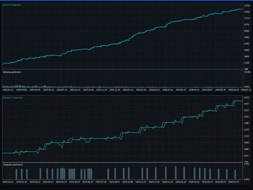Viewport: 253px width, 190px height.
Task: Click the 2026.03.26 date label
Action: pyautogui.click(x=194, y=182)
